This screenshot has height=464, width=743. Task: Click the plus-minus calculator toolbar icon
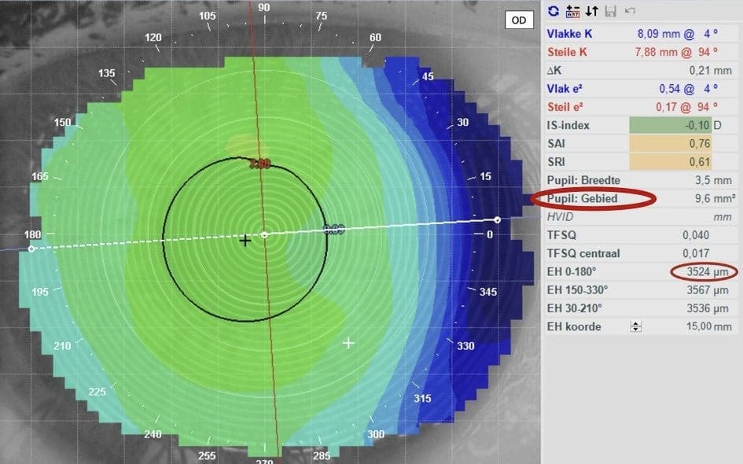pyautogui.click(x=572, y=11)
